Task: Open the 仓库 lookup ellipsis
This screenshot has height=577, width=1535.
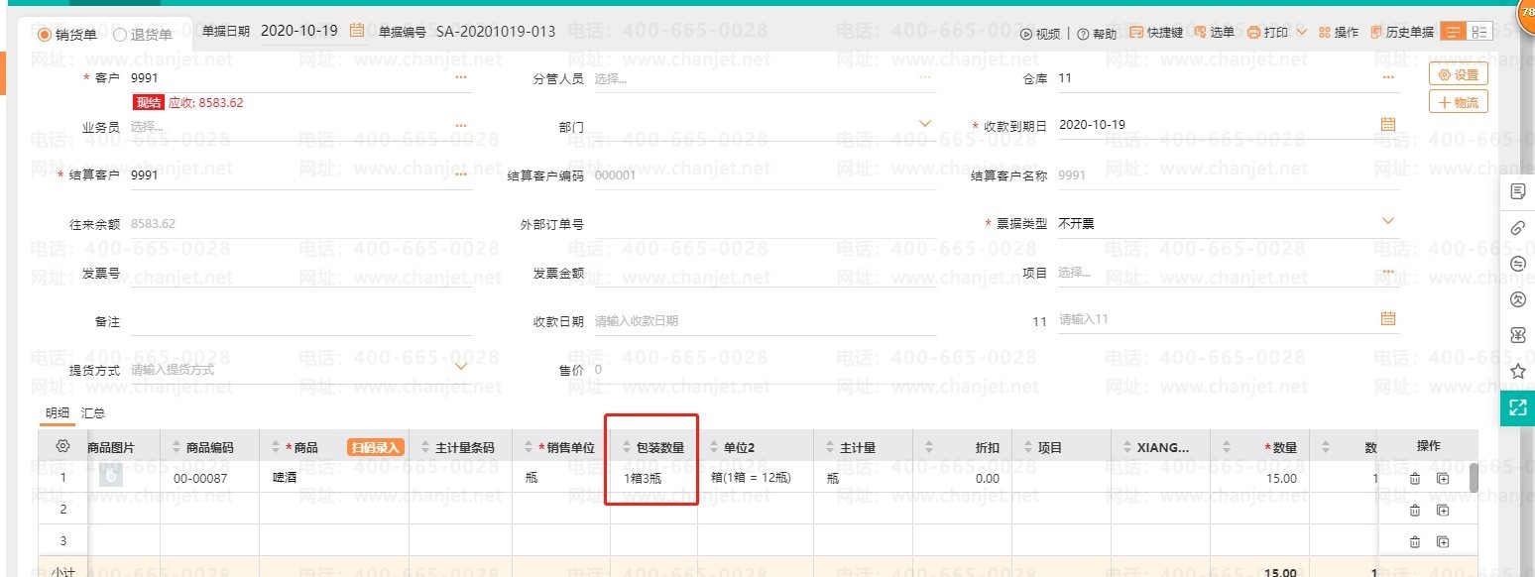Action: click(x=1388, y=77)
